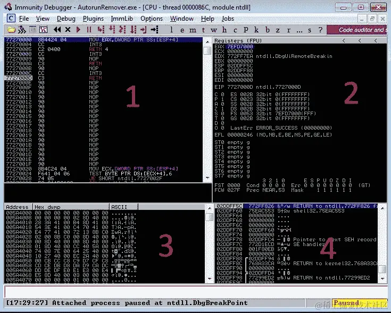
Task: Click the attach to process running-man icon
Action: tap(22, 30)
